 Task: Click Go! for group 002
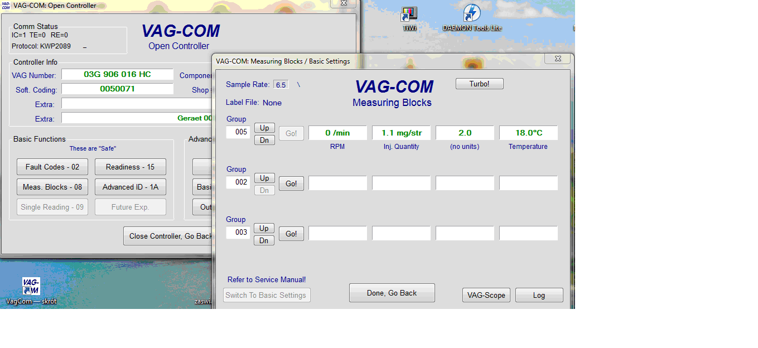291,183
